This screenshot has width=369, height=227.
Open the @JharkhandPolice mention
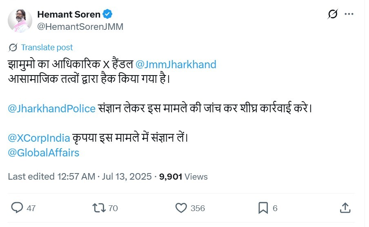point(52,109)
